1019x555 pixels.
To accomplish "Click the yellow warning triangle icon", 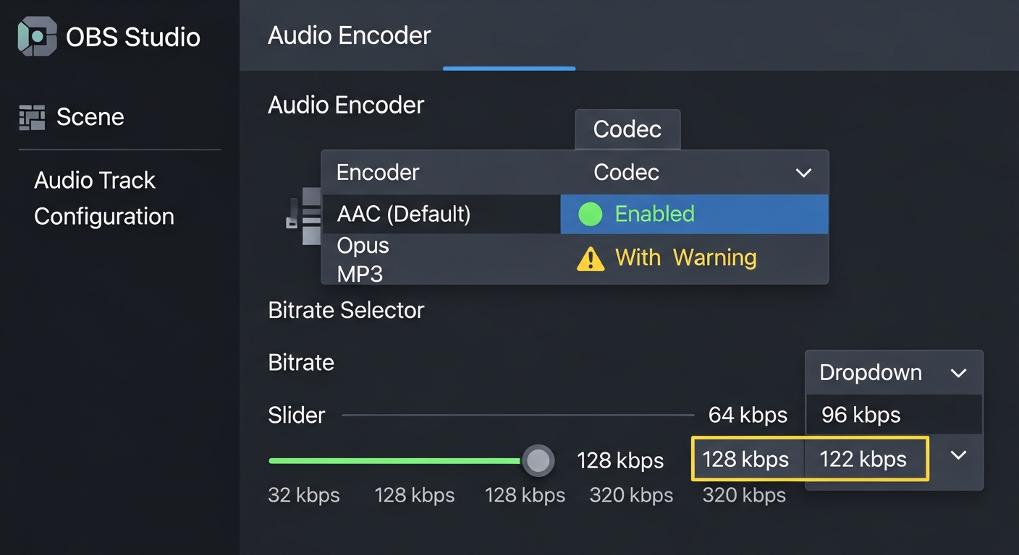I will point(590,259).
